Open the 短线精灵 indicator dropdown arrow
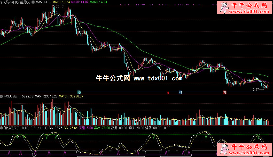273x157 pixels. point(2,128)
